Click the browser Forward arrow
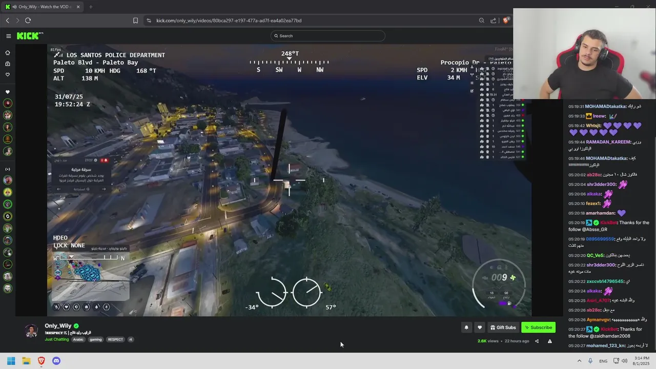This screenshot has height=369, width=656. 17,20
